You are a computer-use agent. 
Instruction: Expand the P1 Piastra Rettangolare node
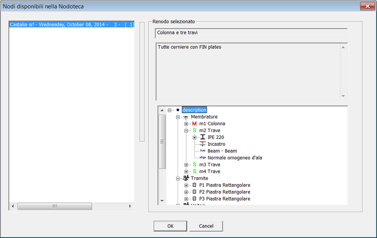186,186
